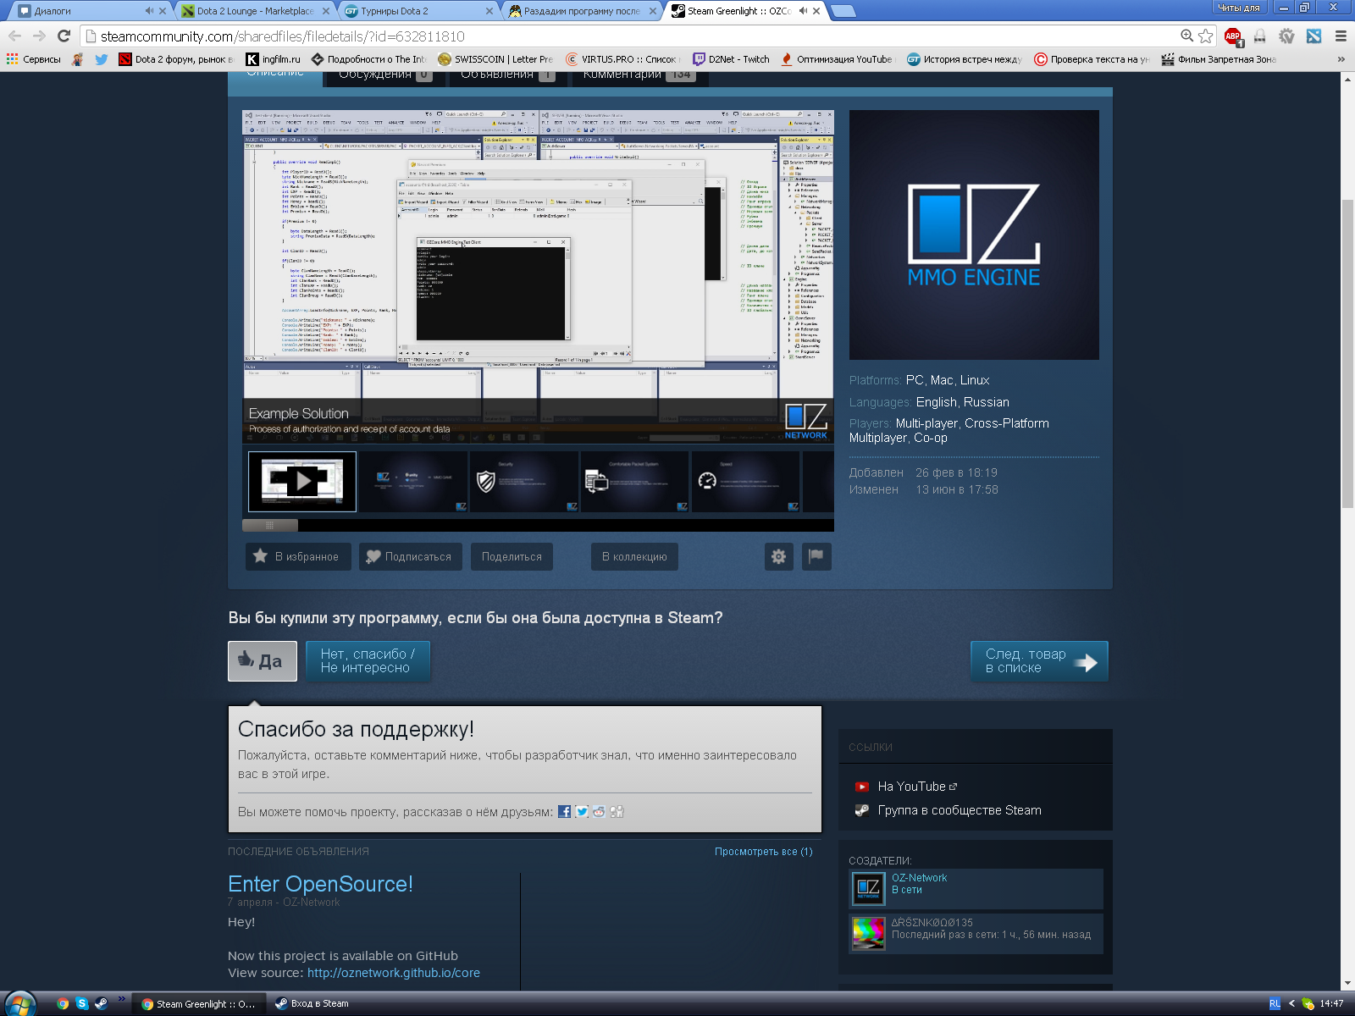Open the Chrome hamburger menu
The image size is (1355, 1016).
[1341, 36]
